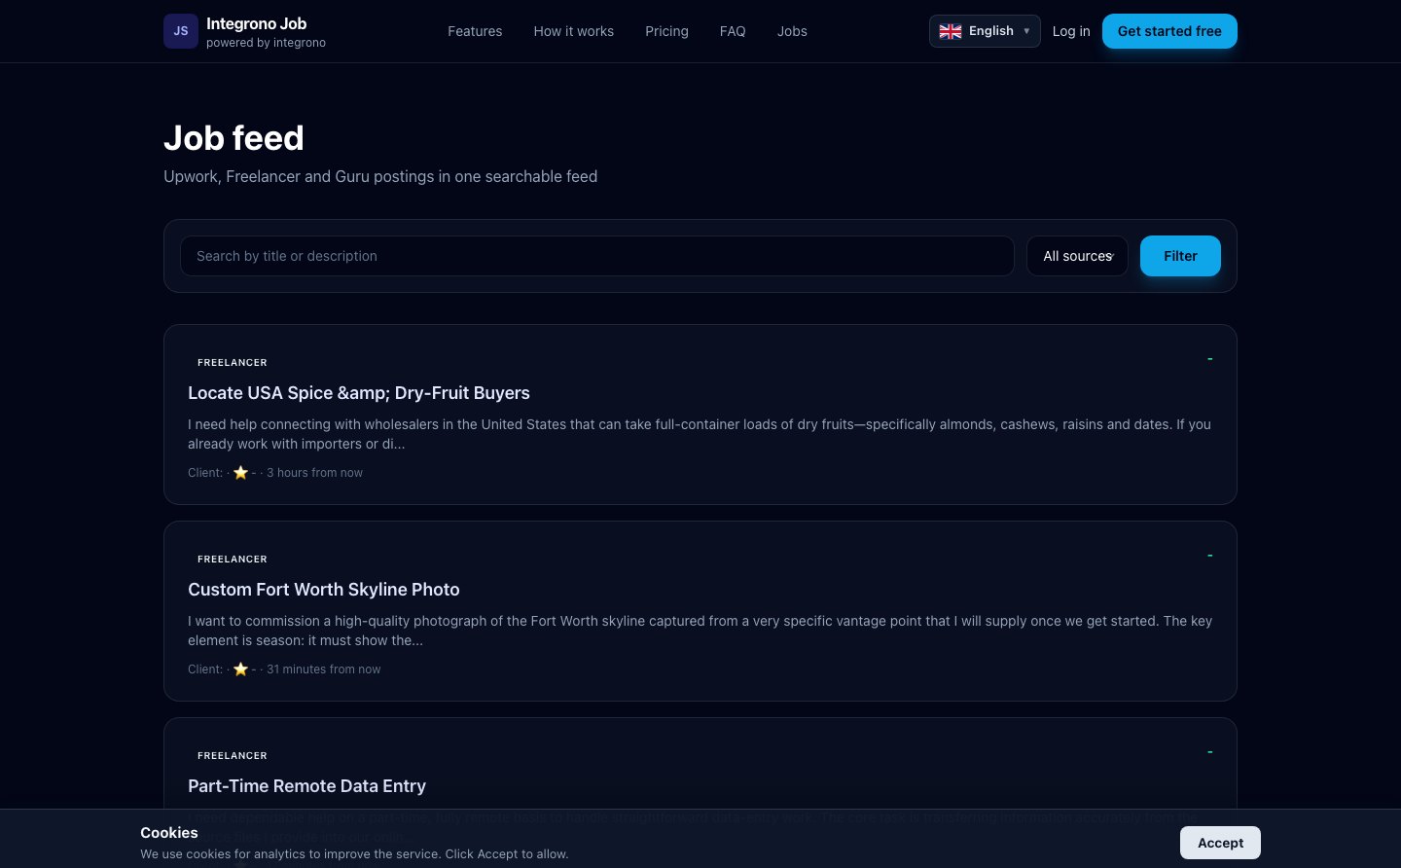Focus the Search by title field
The height and width of the screenshot is (868, 1401).
(597, 256)
